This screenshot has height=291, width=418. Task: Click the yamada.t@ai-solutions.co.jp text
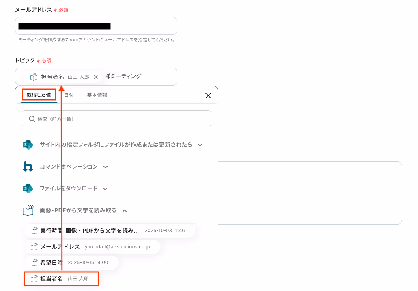(118, 247)
